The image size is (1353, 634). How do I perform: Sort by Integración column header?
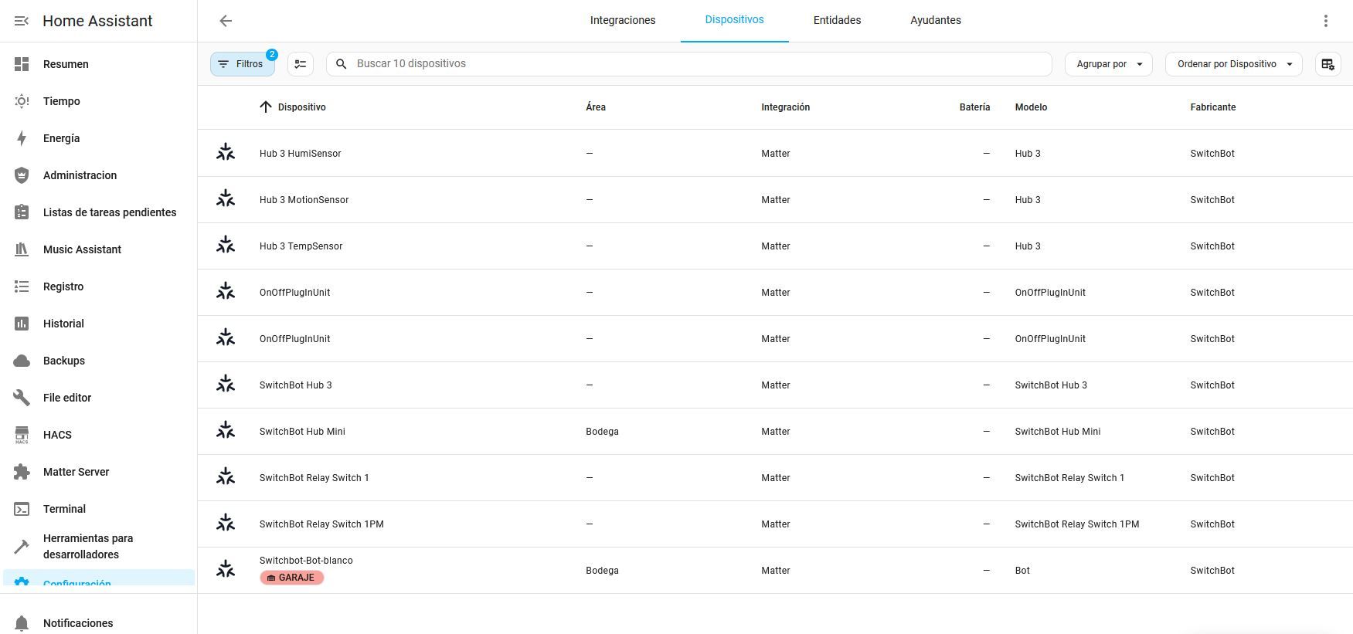coord(785,107)
